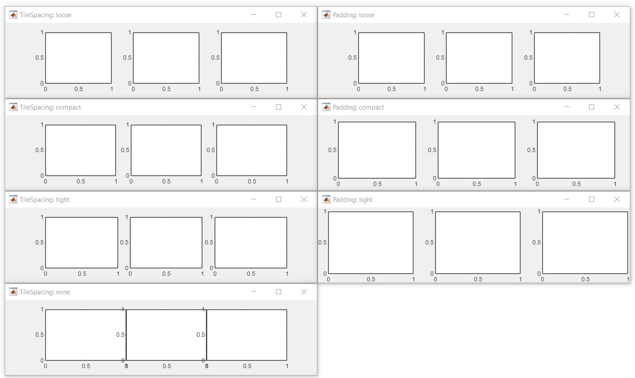The width and height of the screenshot is (635, 378).
Task: Click MATLAB icon in Padding: loose window
Action: coord(326,15)
